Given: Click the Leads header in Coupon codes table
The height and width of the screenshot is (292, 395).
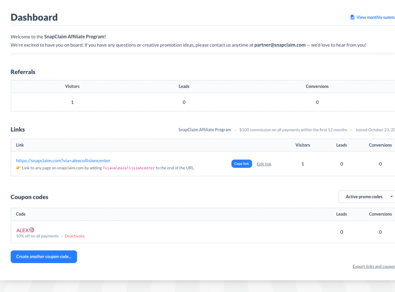Looking at the screenshot, I should point(341,214).
